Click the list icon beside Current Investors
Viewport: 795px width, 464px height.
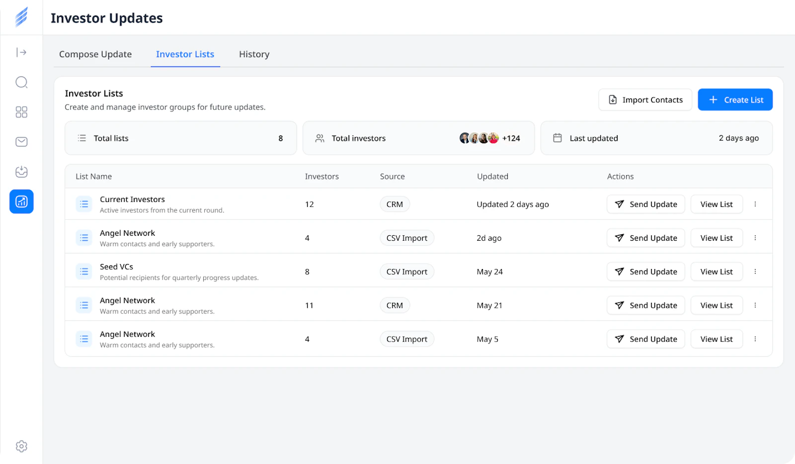pos(84,204)
